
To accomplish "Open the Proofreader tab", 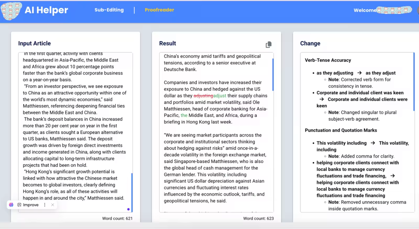I will [x=159, y=10].
